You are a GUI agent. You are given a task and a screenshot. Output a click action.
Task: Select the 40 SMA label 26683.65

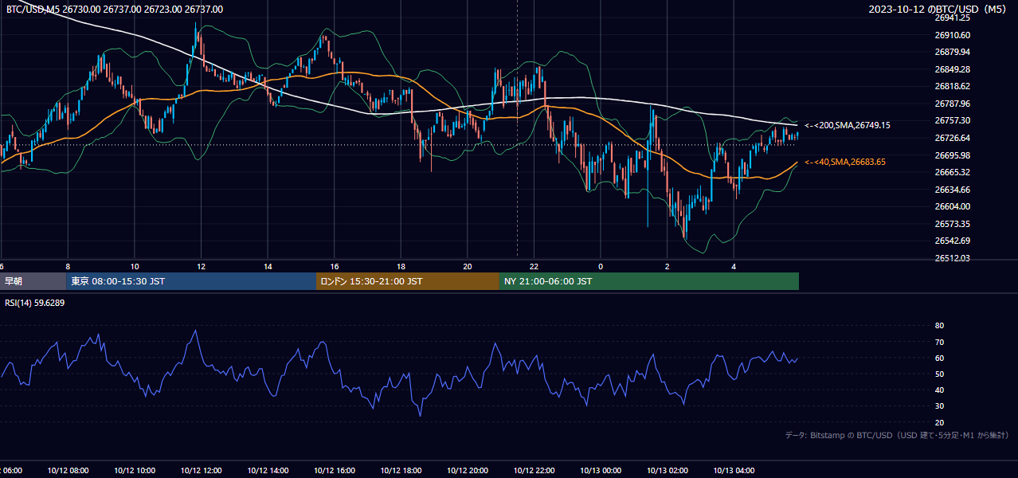point(845,163)
